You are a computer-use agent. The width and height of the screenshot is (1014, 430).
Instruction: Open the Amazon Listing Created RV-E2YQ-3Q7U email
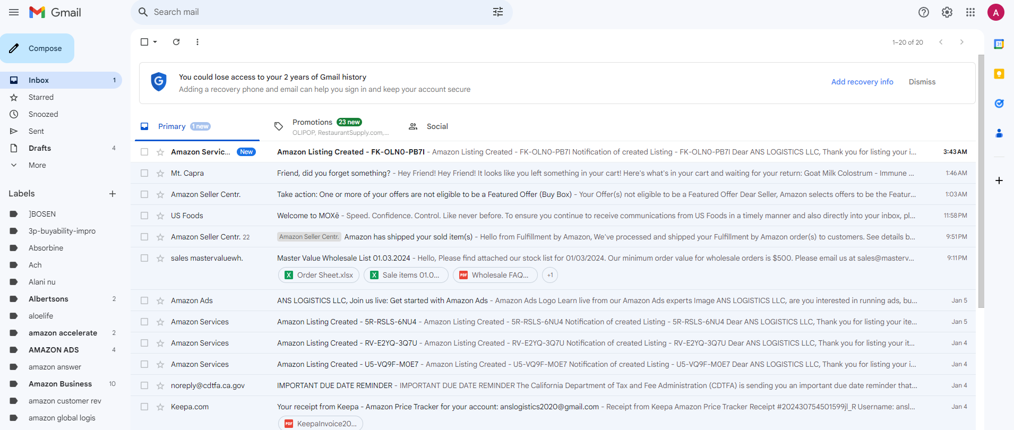[x=553, y=343]
